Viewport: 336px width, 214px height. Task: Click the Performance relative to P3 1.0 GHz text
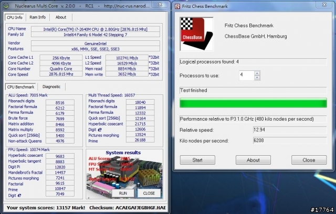coord(247,119)
